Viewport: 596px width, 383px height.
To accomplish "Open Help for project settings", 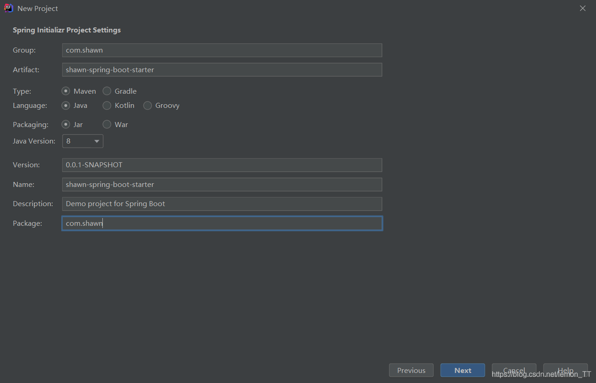I will point(565,370).
